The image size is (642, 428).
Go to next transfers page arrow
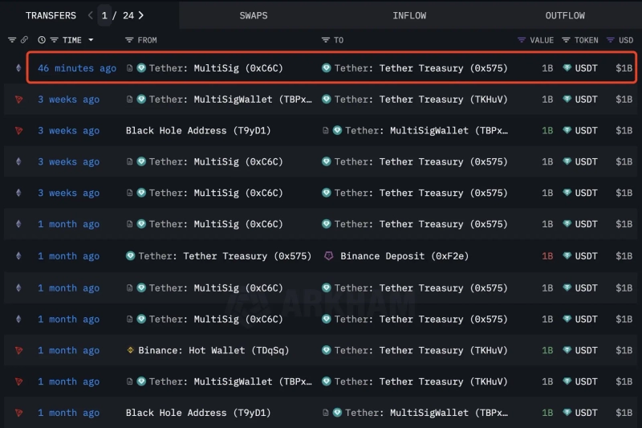141,15
